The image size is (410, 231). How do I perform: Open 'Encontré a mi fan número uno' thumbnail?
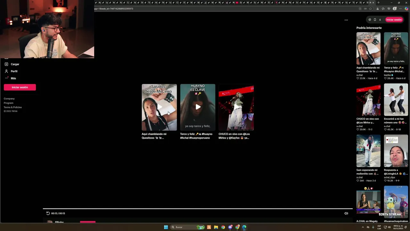[396, 100]
